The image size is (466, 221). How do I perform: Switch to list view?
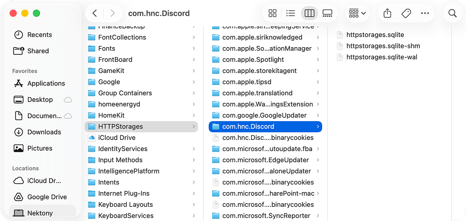click(x=290, y=13)
